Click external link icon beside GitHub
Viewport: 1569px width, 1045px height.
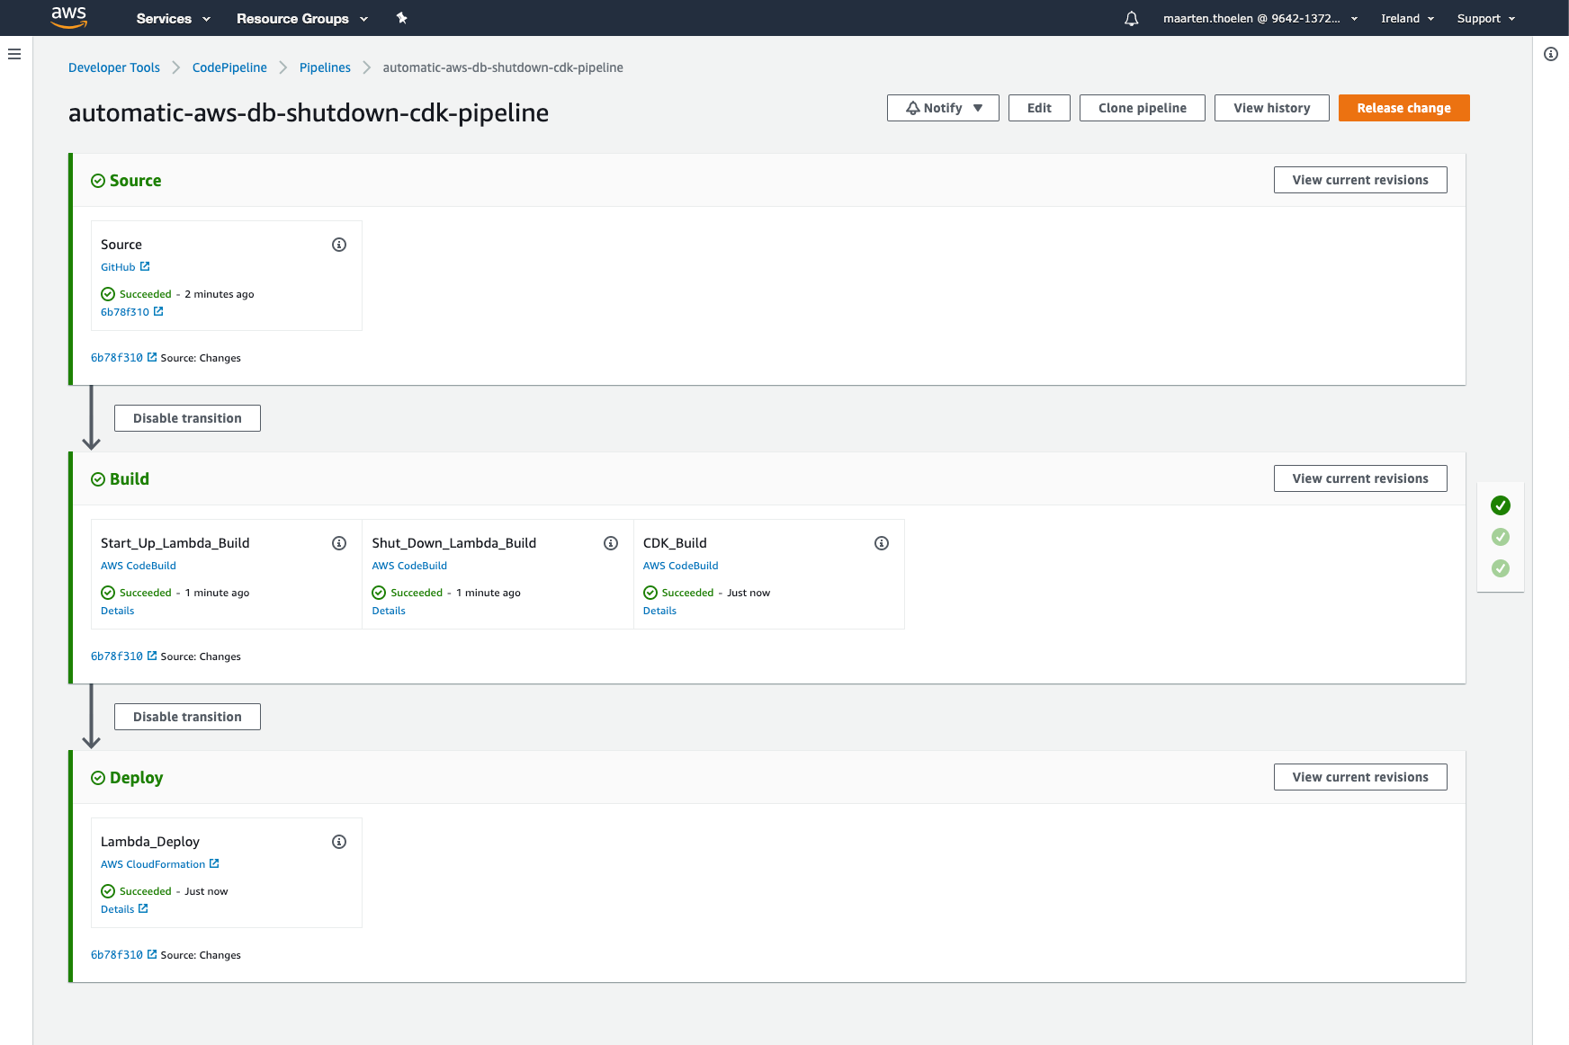[x=145, y=266]
